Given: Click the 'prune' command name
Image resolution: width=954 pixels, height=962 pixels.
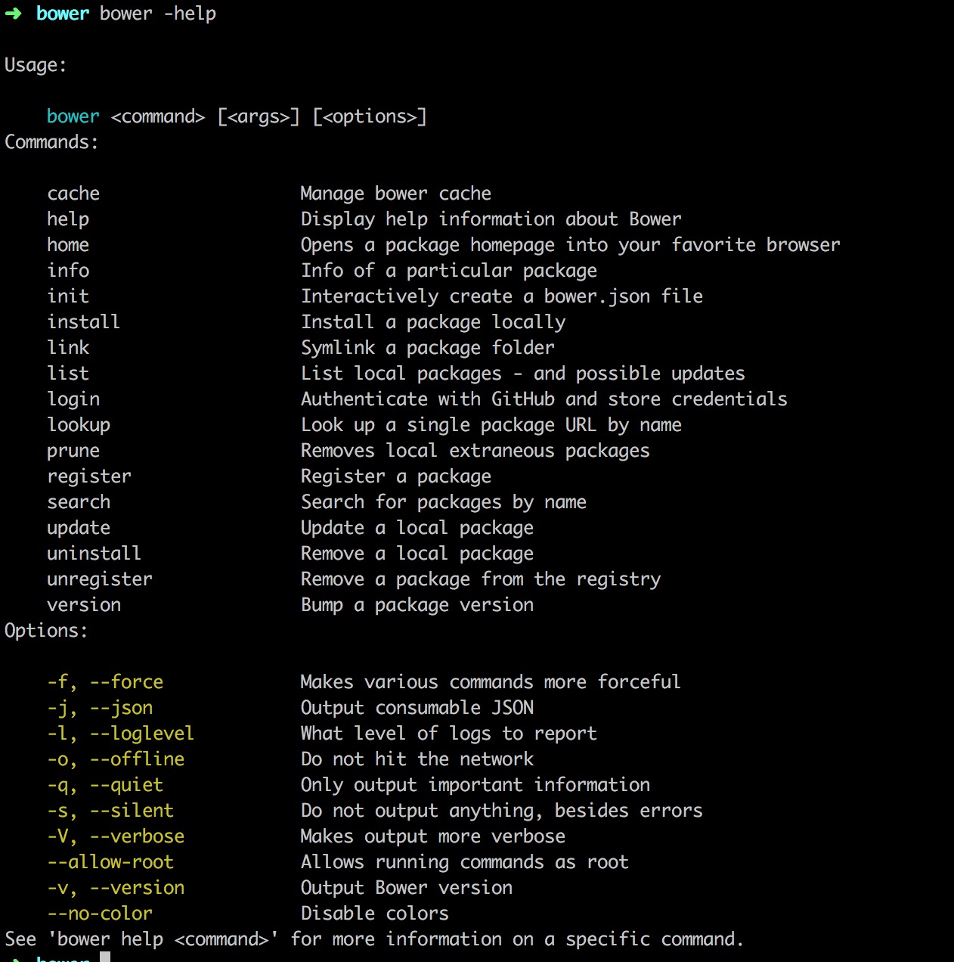Looking at the screenshot, I should [x=73, y=451].
